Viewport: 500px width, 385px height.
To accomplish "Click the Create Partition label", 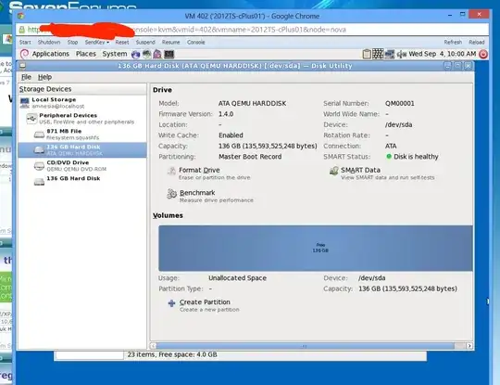I will 205,302.
